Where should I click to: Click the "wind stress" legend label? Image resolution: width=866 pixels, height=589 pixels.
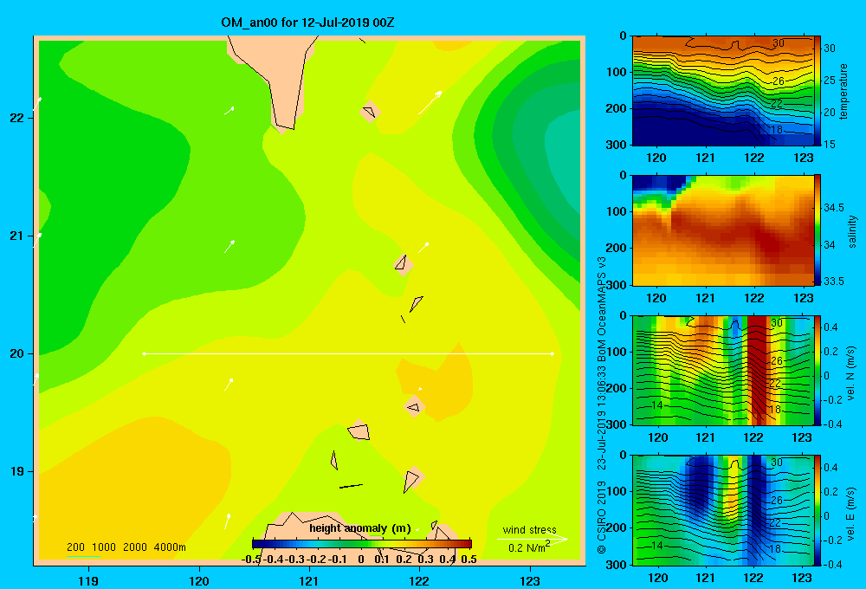(x=529, y=529)
